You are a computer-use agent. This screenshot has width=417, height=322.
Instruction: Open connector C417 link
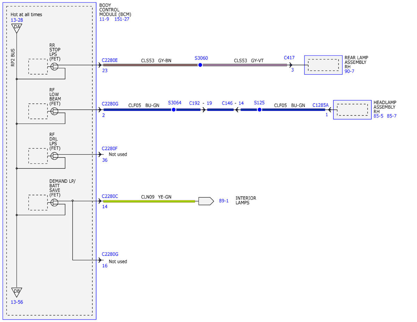click(x=289, y=58)
